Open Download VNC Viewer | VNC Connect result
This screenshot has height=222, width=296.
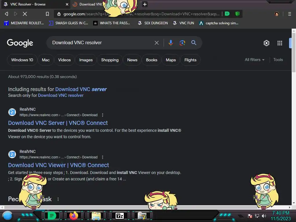[58, 165]
